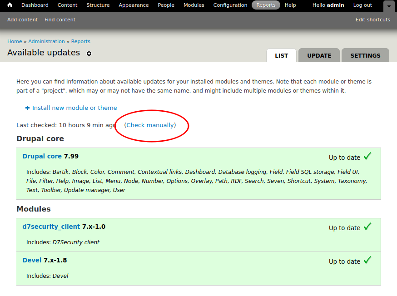Viewport: 397px width, 296px height.
Task: Open the Appearance menu
Action: pos(134,5)
